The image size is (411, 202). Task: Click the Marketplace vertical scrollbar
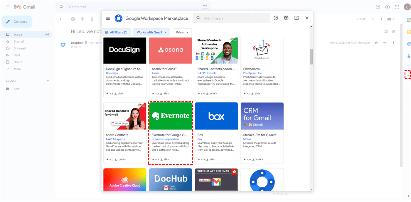click(x=311, y=57)
